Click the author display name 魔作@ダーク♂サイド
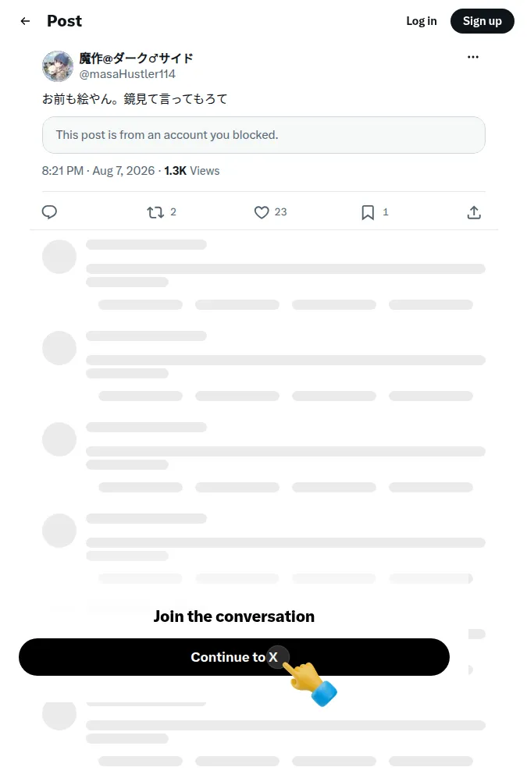This screenshot has width=527, height=778. click(136, 58)
